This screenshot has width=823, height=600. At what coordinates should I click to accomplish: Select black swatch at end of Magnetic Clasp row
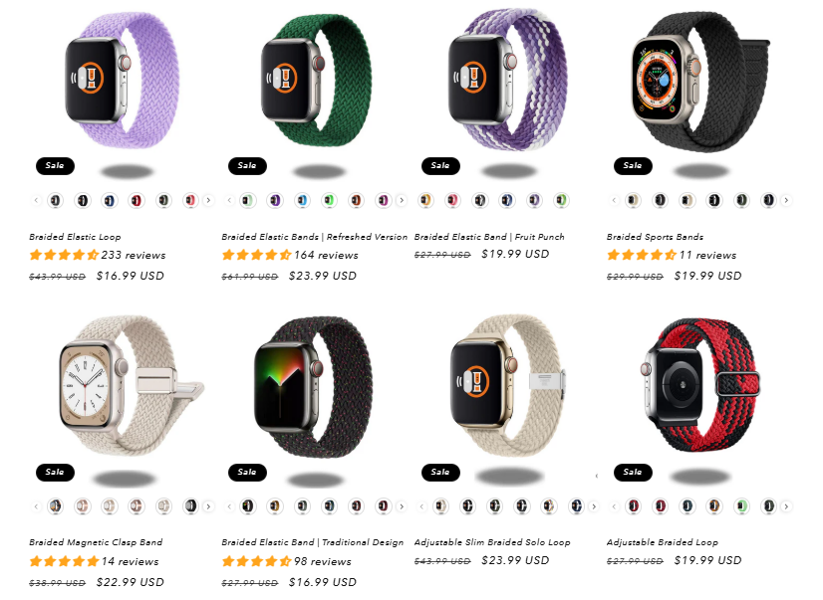point(190,506)
